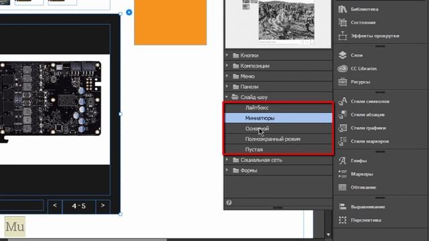The image size is (429, 241).
Task: Open the Глифы panel icon
Action: [343, 161]
